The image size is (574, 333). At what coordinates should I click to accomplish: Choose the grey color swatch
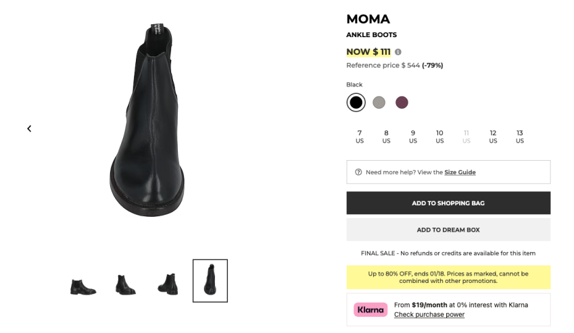coord(379,103)
